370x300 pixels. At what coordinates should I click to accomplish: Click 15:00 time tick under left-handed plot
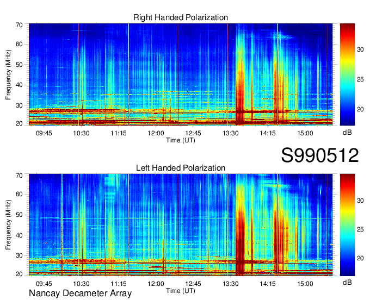click(305, 284)
